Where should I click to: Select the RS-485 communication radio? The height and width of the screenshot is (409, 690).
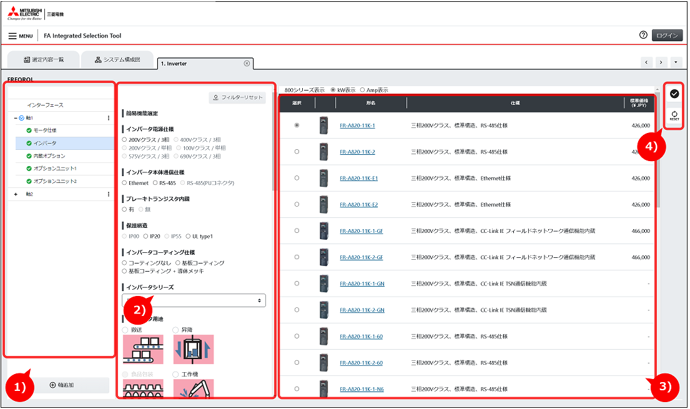pos(155,183)
